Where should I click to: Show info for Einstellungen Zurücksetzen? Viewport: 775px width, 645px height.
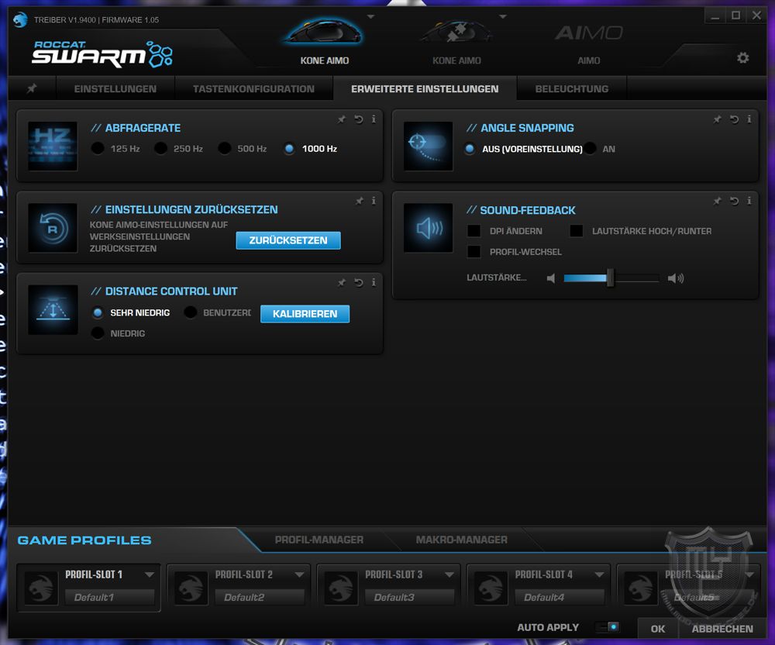(374, 201)
